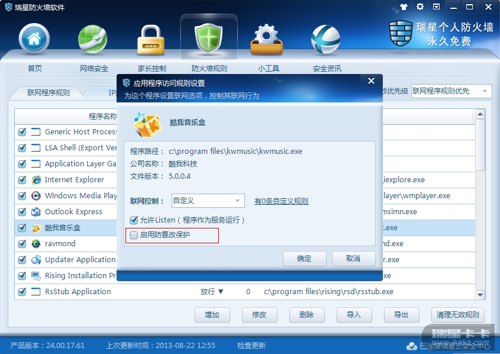Click 检查更新 in status bar
The height and width of the screenshot is (354, 500).
coord(251,345)
